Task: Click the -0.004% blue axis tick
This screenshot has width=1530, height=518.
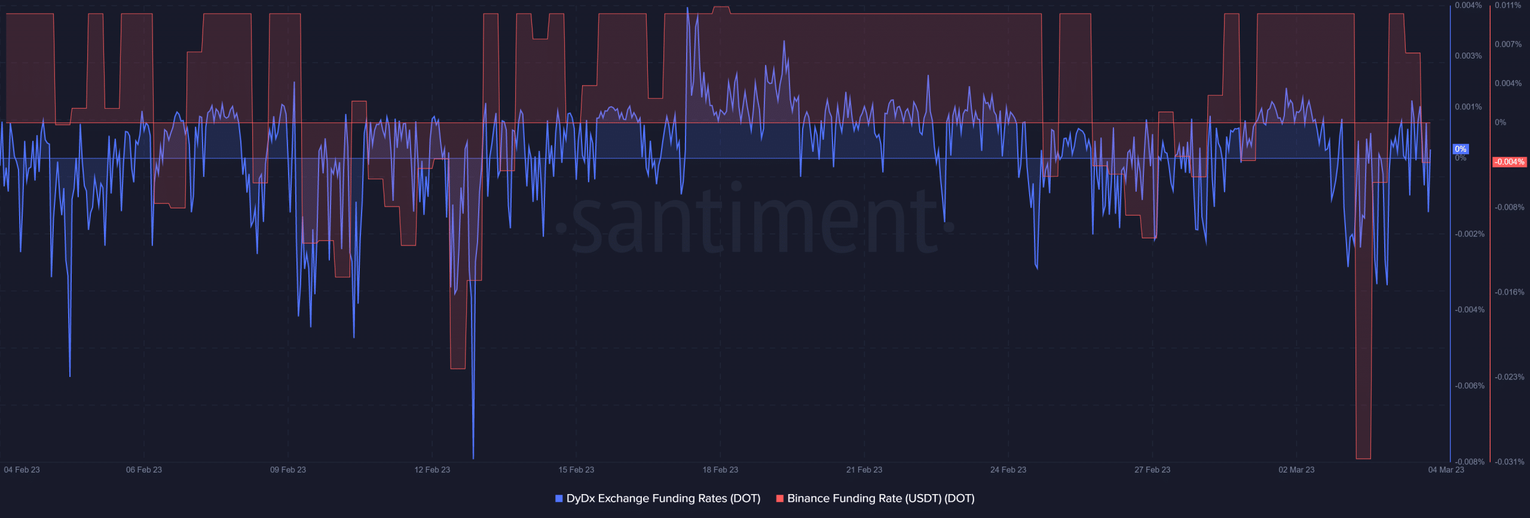Action: (x=1470, y=309)
